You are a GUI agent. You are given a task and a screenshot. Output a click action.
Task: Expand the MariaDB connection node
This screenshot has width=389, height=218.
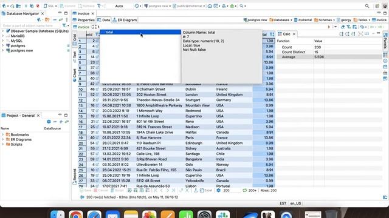[x=3, y=36]
